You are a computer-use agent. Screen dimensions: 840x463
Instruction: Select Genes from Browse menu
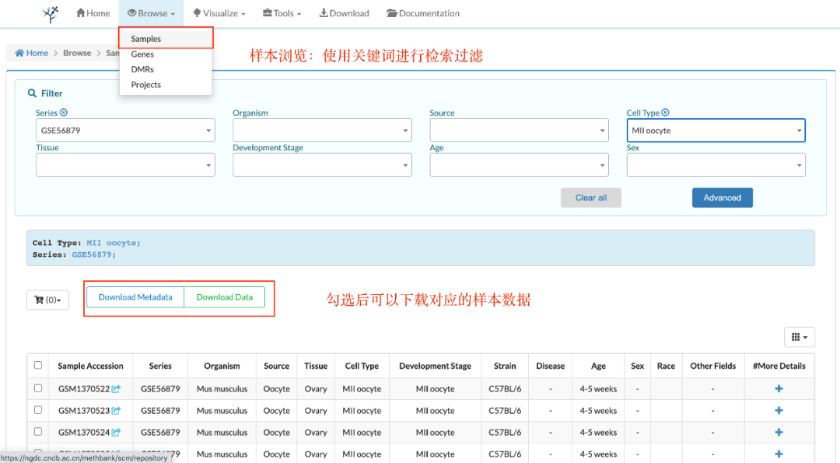[x=166, y=54]
